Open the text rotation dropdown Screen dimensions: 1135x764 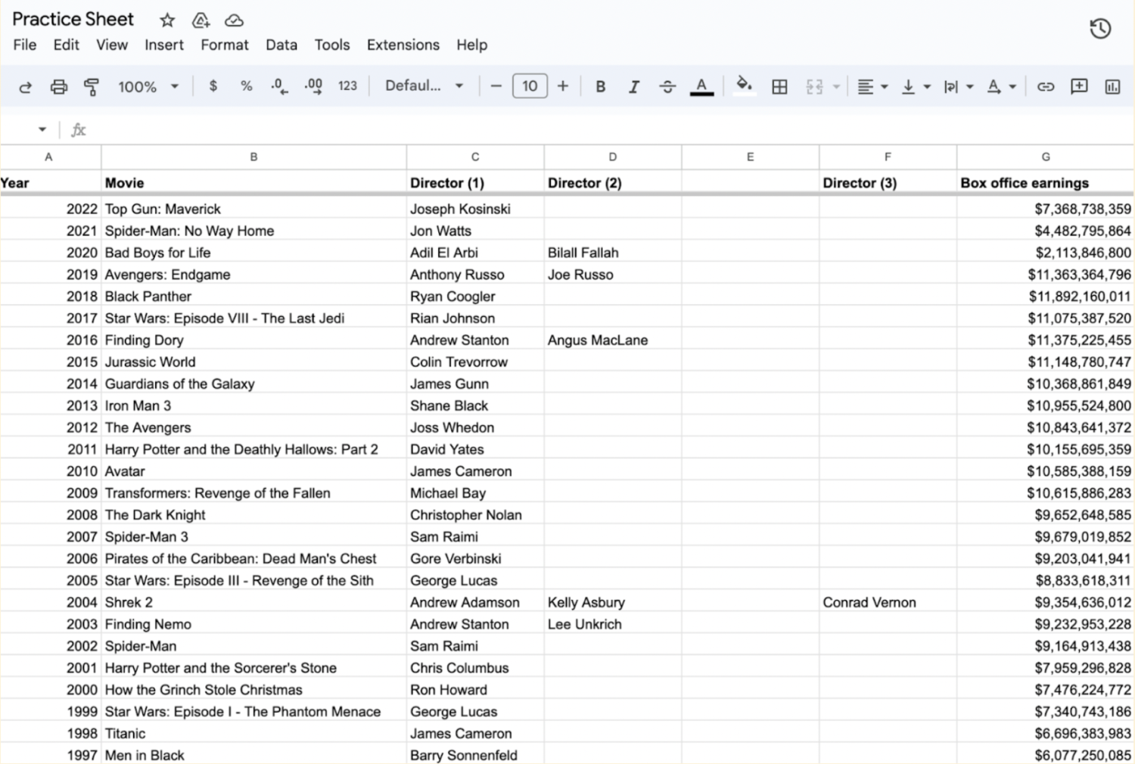pos(1001,86)
